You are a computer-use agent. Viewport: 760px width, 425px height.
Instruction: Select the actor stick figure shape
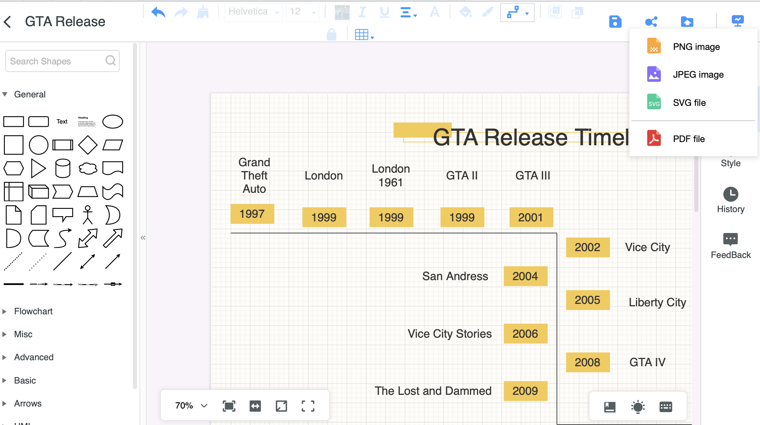[x=88, y=215]
